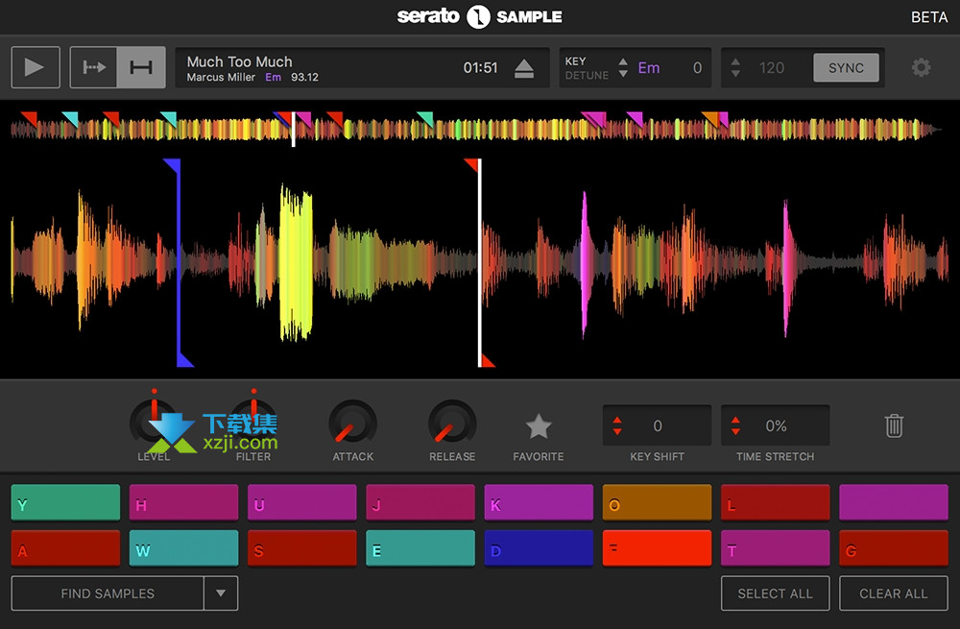Image resolution: width=960 pixels, height=629 pixels.
Task: Change Key Shift with its stepper arrows
Action: coord(617,425)
